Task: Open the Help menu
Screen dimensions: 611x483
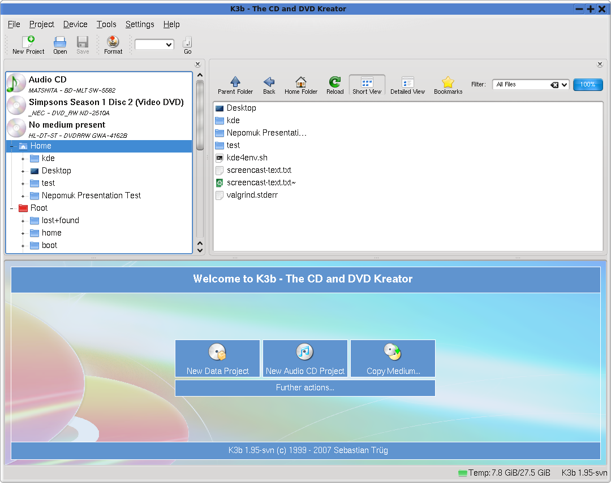Action: coord(171,24)
